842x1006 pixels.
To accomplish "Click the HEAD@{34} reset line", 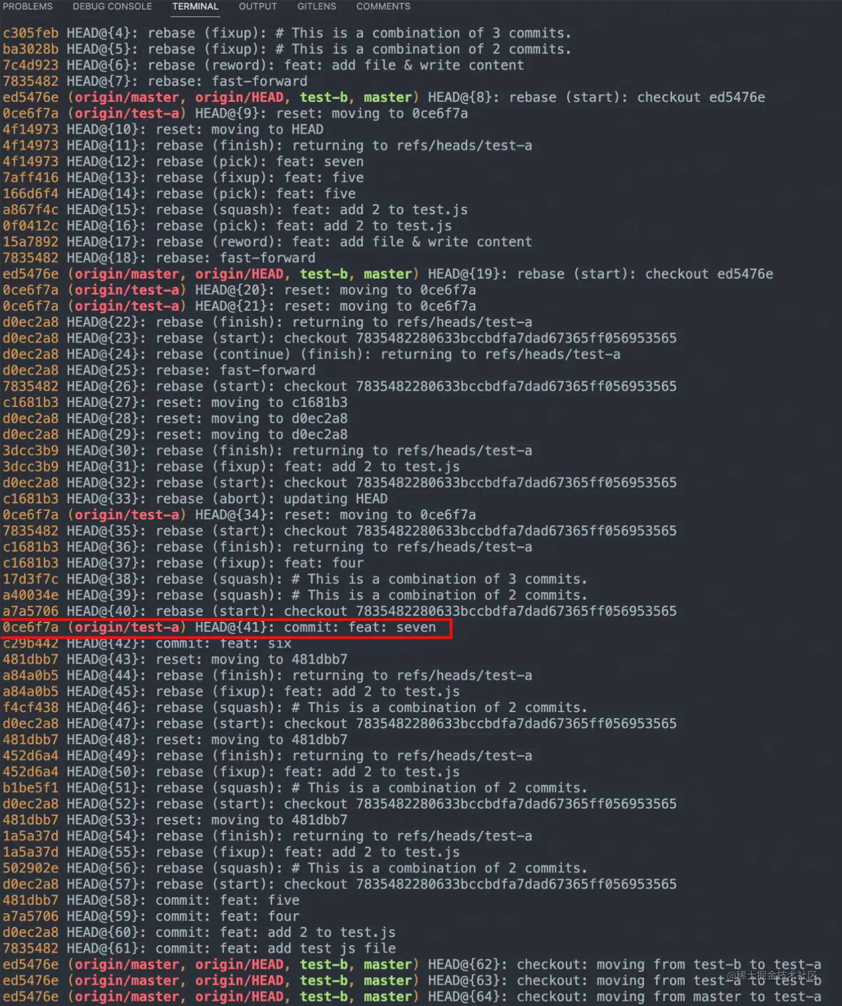I will 239,515.
